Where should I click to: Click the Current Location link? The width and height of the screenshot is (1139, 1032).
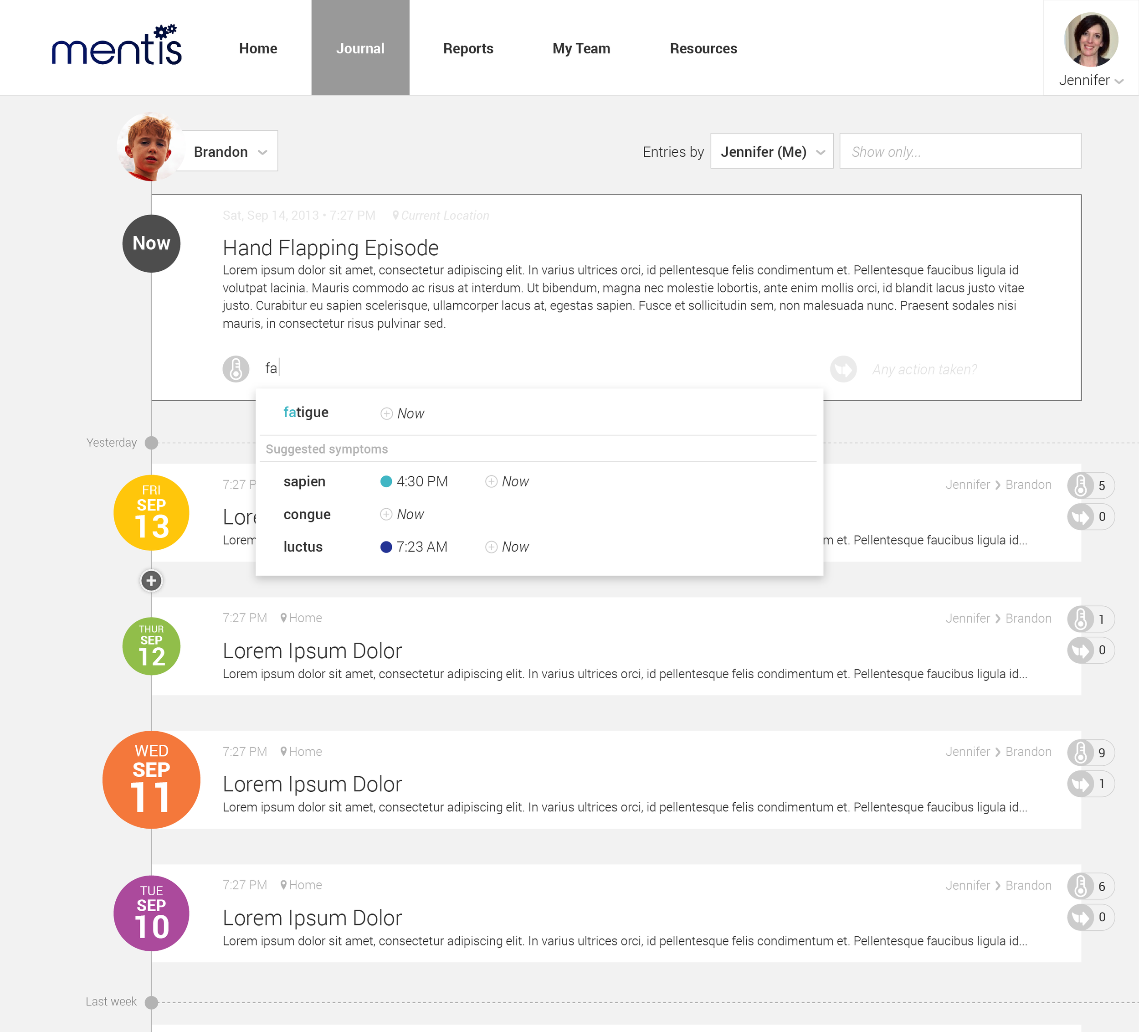click(x=445, y=215)
